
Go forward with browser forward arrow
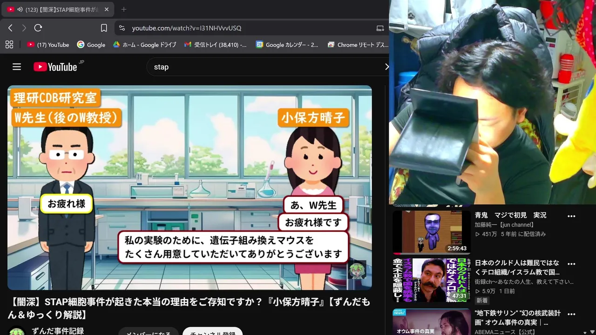click(24, 28)
